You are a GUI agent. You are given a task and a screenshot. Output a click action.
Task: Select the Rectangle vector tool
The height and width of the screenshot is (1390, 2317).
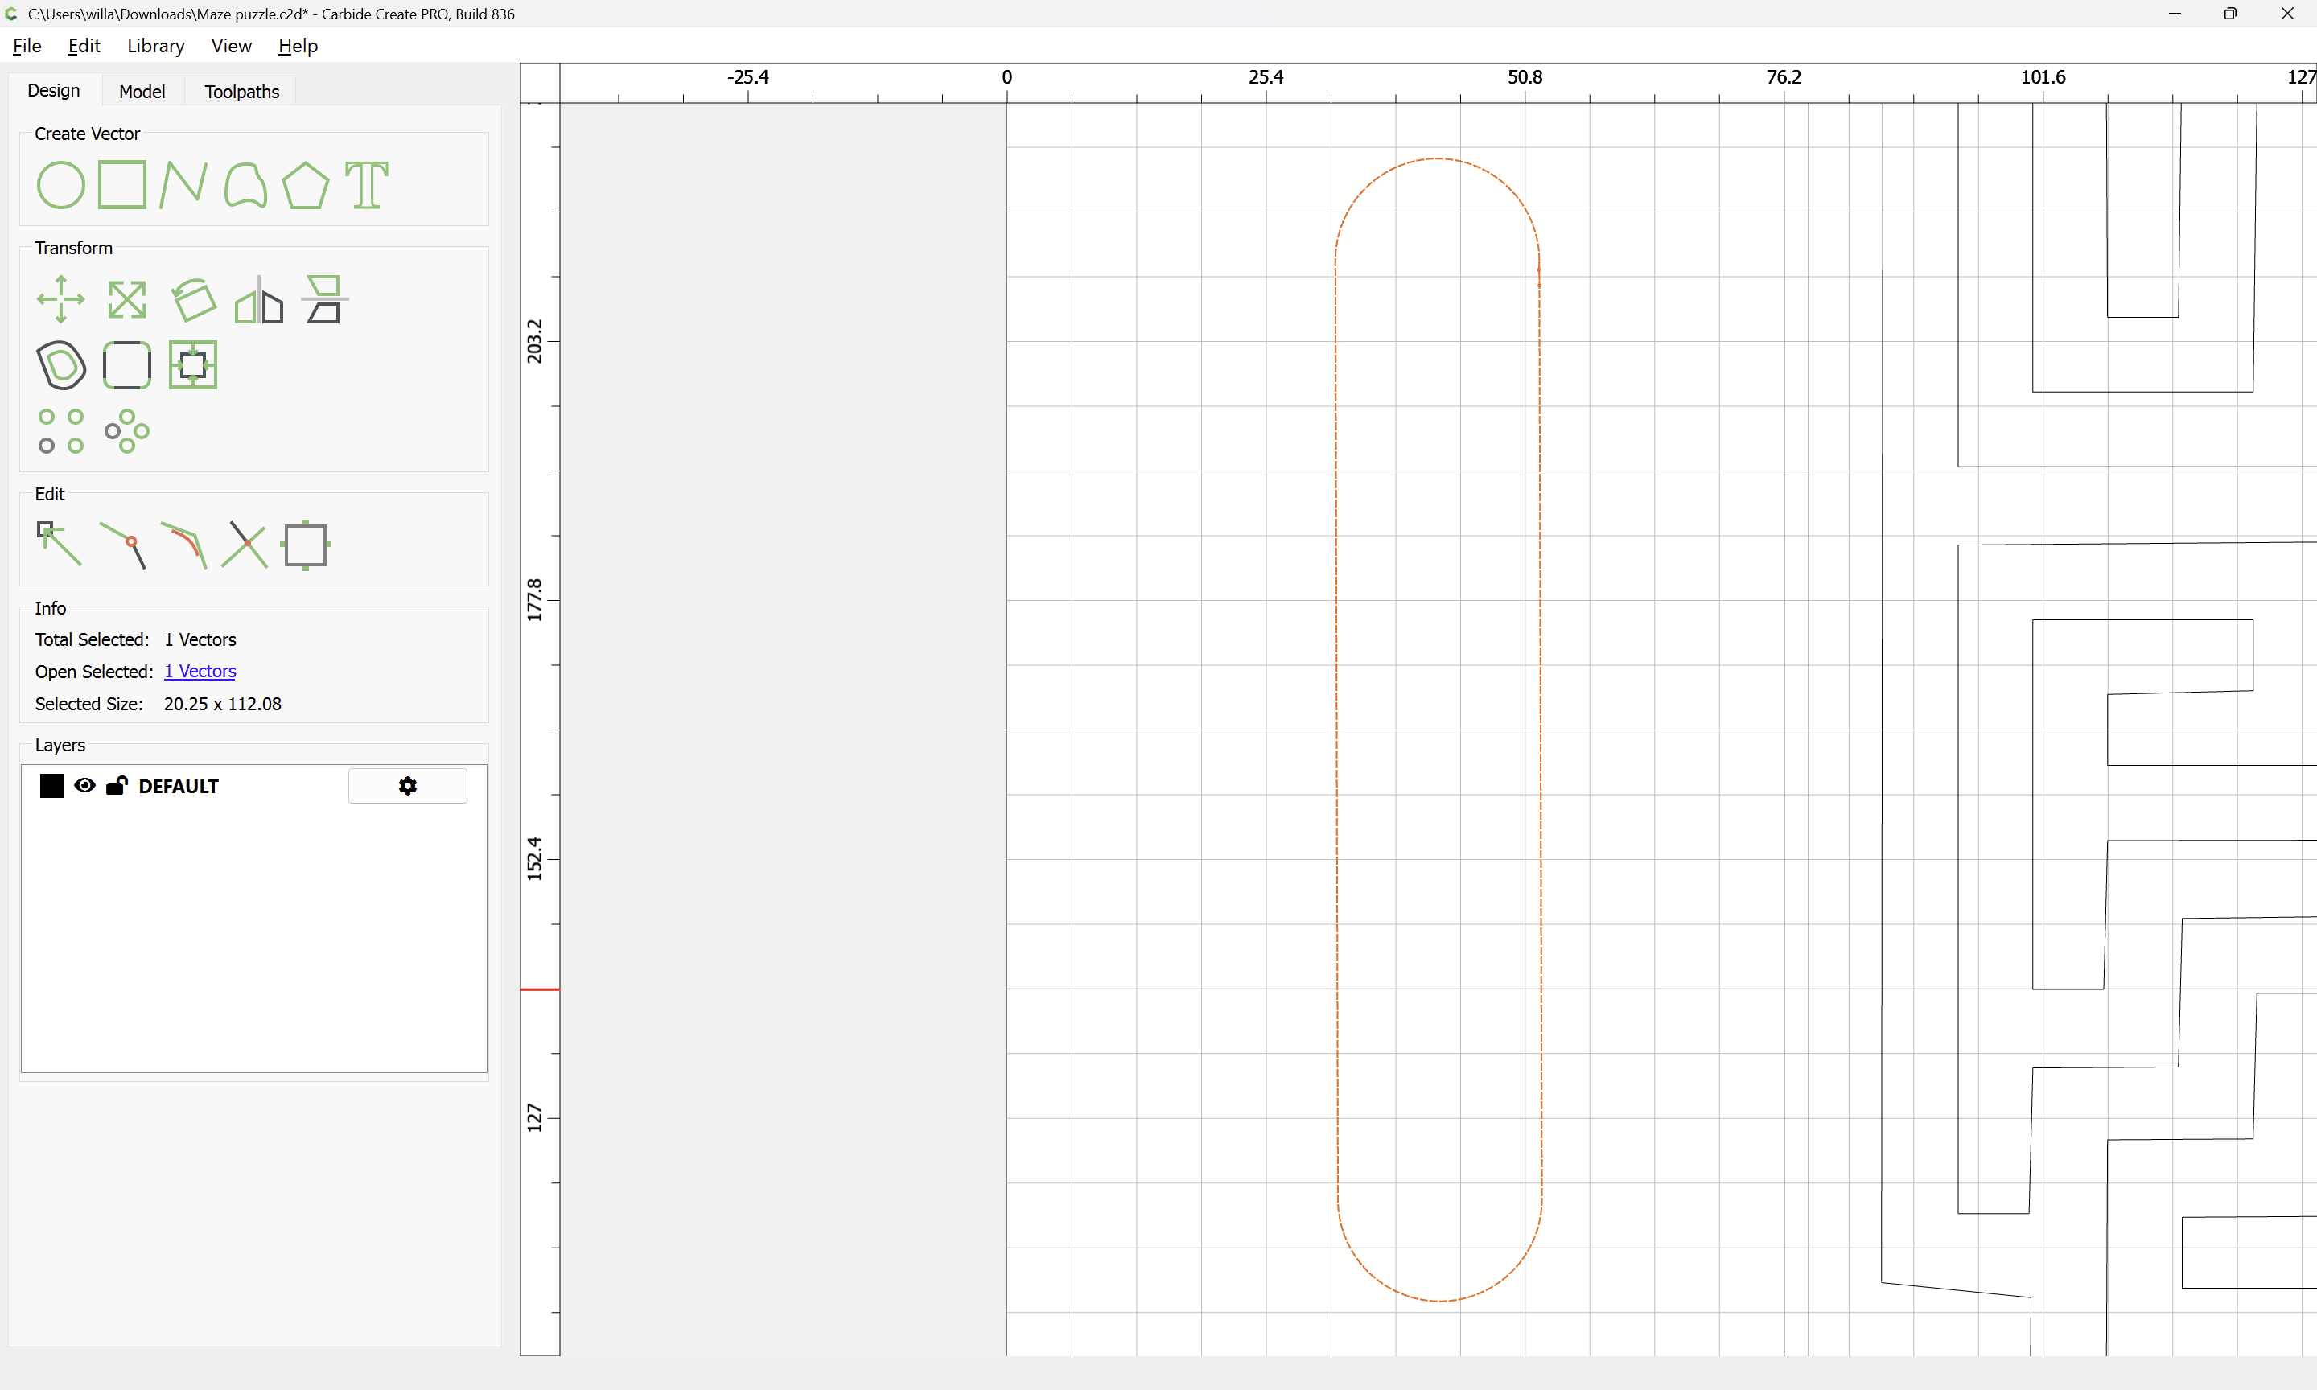click(121, 184)
